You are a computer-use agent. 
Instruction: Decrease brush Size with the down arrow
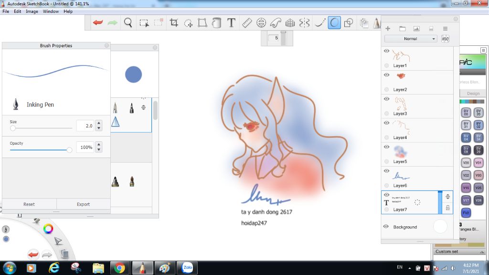pos(99,128)
